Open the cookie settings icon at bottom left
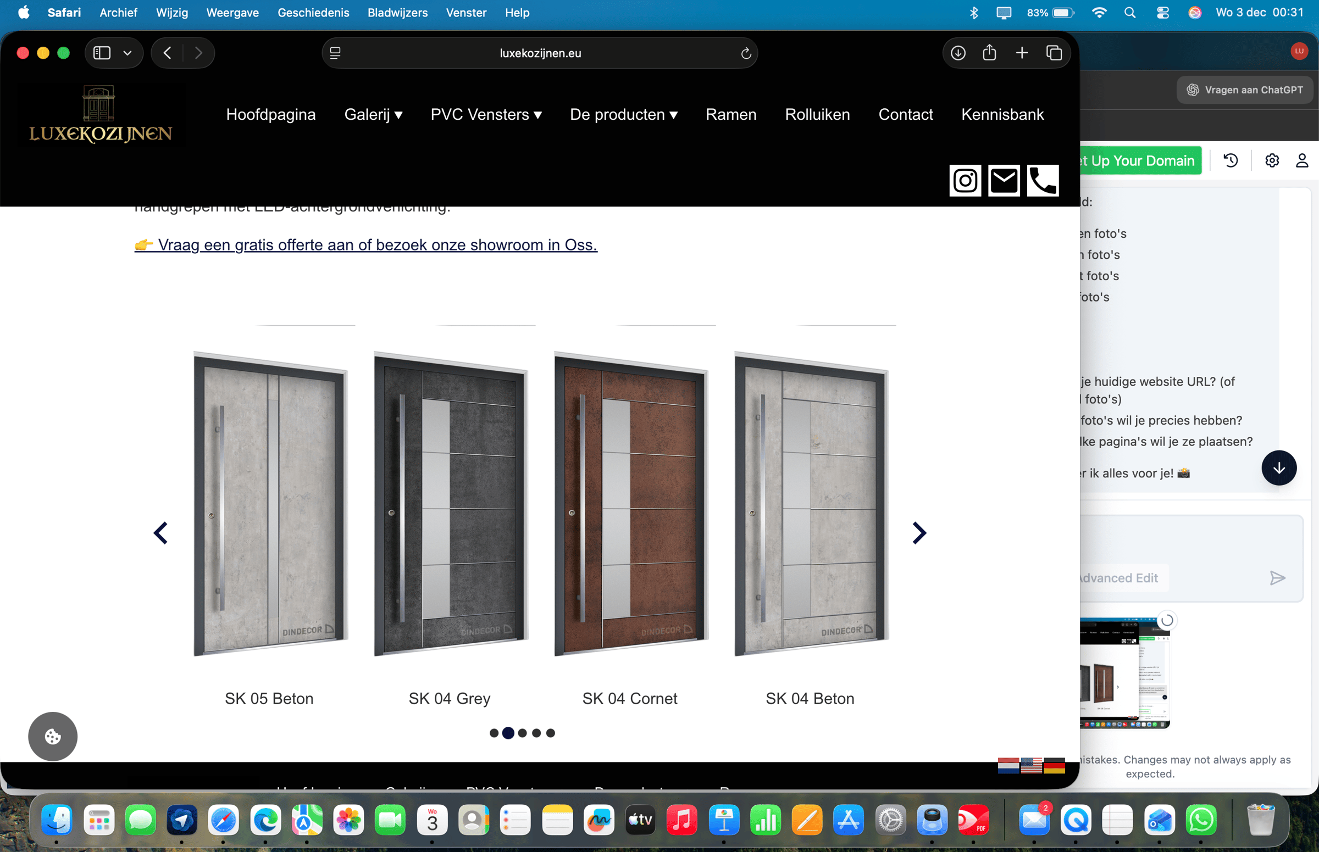1319x852 pixels. click(x=53, y=737)
